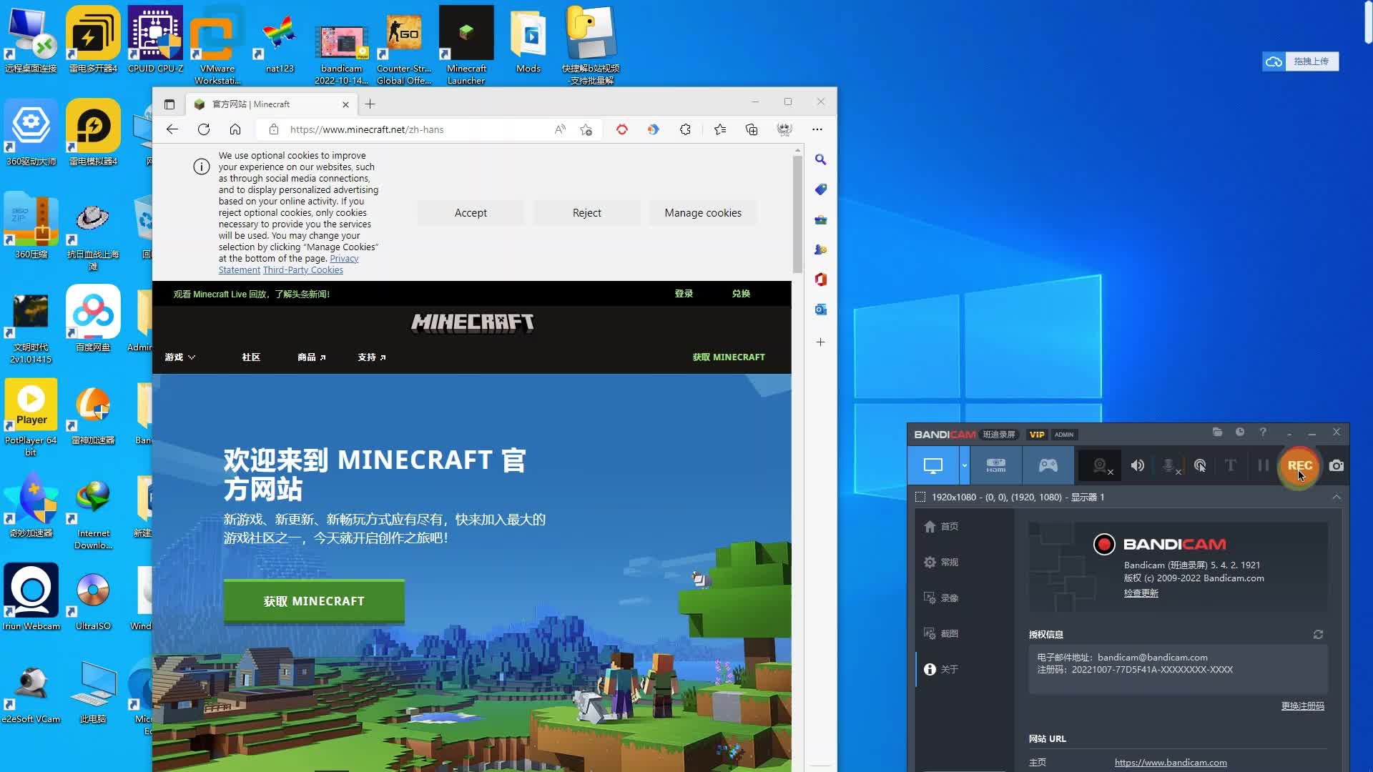
Task: Open Edge favorites list icon
Action: click(719, 129)
